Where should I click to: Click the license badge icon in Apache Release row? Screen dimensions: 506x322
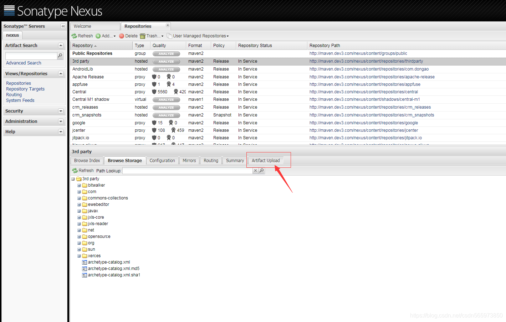(x=169, y=77)
